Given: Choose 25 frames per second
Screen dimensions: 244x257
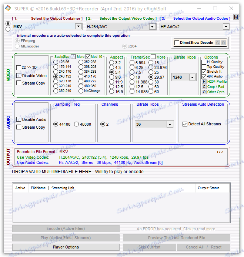Looking at the screenshot, I should point(151,72).
